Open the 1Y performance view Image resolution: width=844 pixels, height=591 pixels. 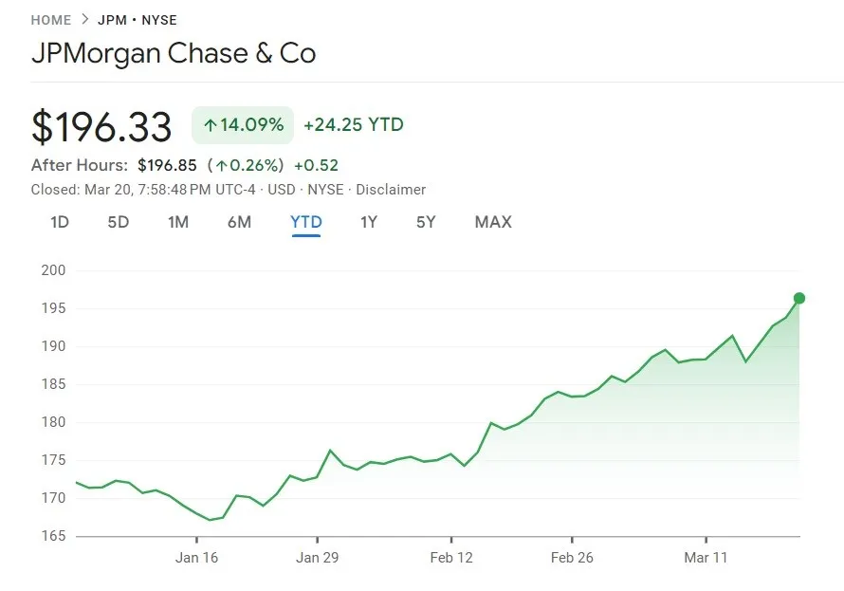(x=368, y=222)
